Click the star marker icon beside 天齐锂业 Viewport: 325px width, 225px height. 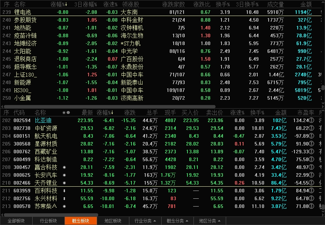(64, 183)
